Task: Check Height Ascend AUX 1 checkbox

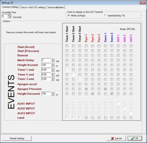Action: coord(118,65)
